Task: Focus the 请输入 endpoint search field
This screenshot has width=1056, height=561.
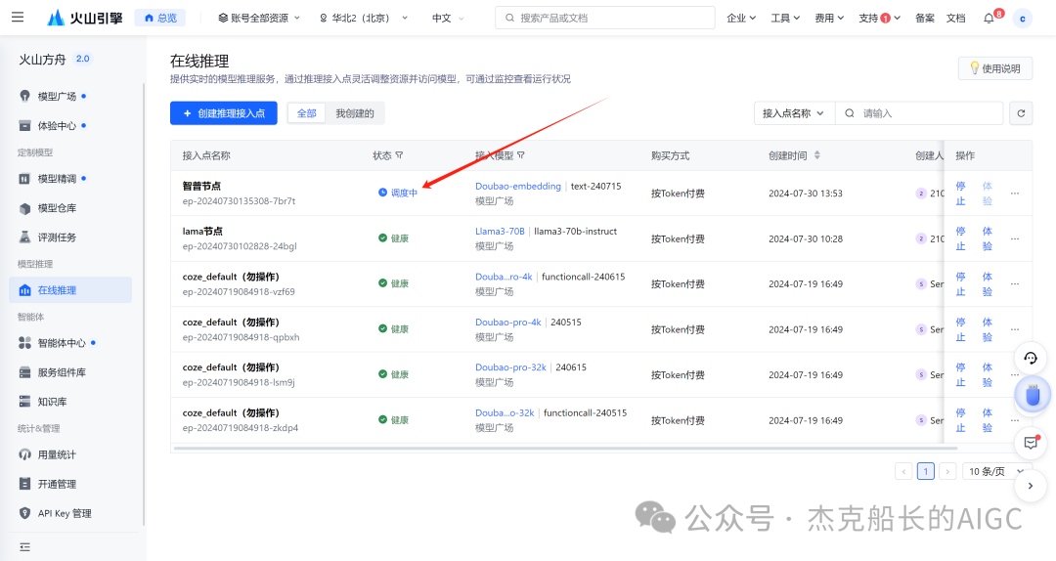Action: coord(919,113)
